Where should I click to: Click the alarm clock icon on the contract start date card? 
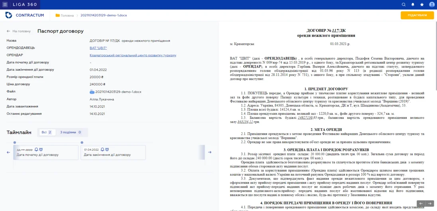pyautogui.click(x=41, y=149)
